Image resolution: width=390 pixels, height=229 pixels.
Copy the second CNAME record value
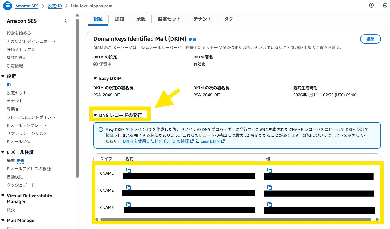269,187
